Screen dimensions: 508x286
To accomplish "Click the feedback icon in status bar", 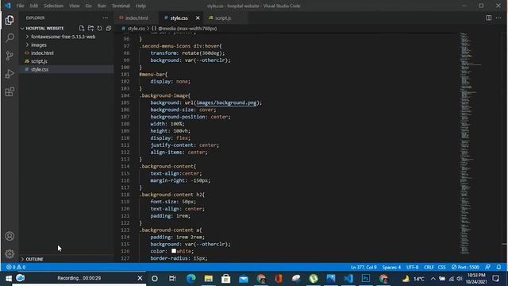I will click(487, 267).
